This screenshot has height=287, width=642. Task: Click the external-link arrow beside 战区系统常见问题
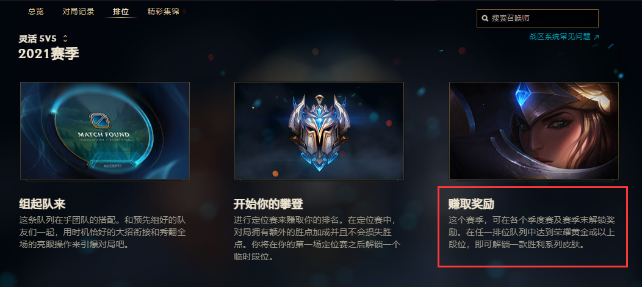point(596,37)
